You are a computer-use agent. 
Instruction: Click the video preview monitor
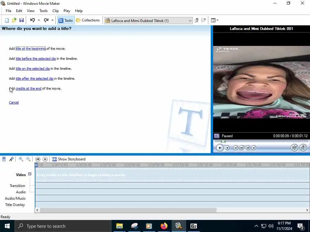coord(261,82)
